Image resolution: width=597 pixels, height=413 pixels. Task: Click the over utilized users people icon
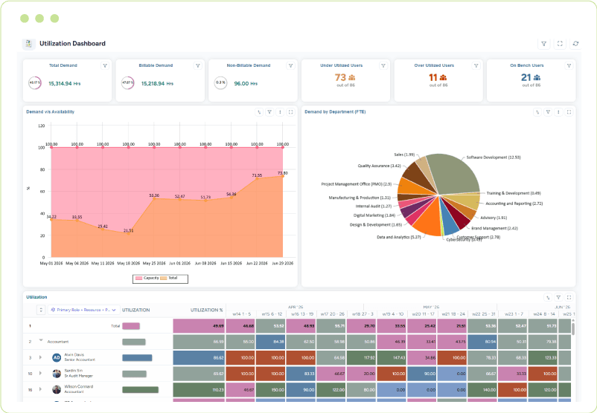(x=443, y=77)
